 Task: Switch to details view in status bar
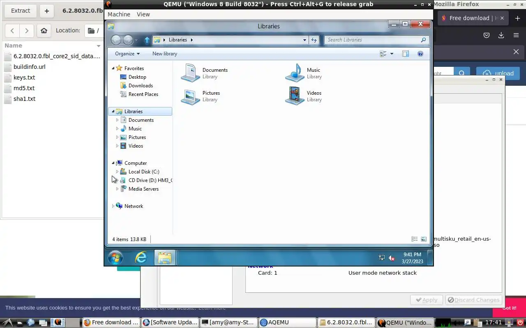415,239
